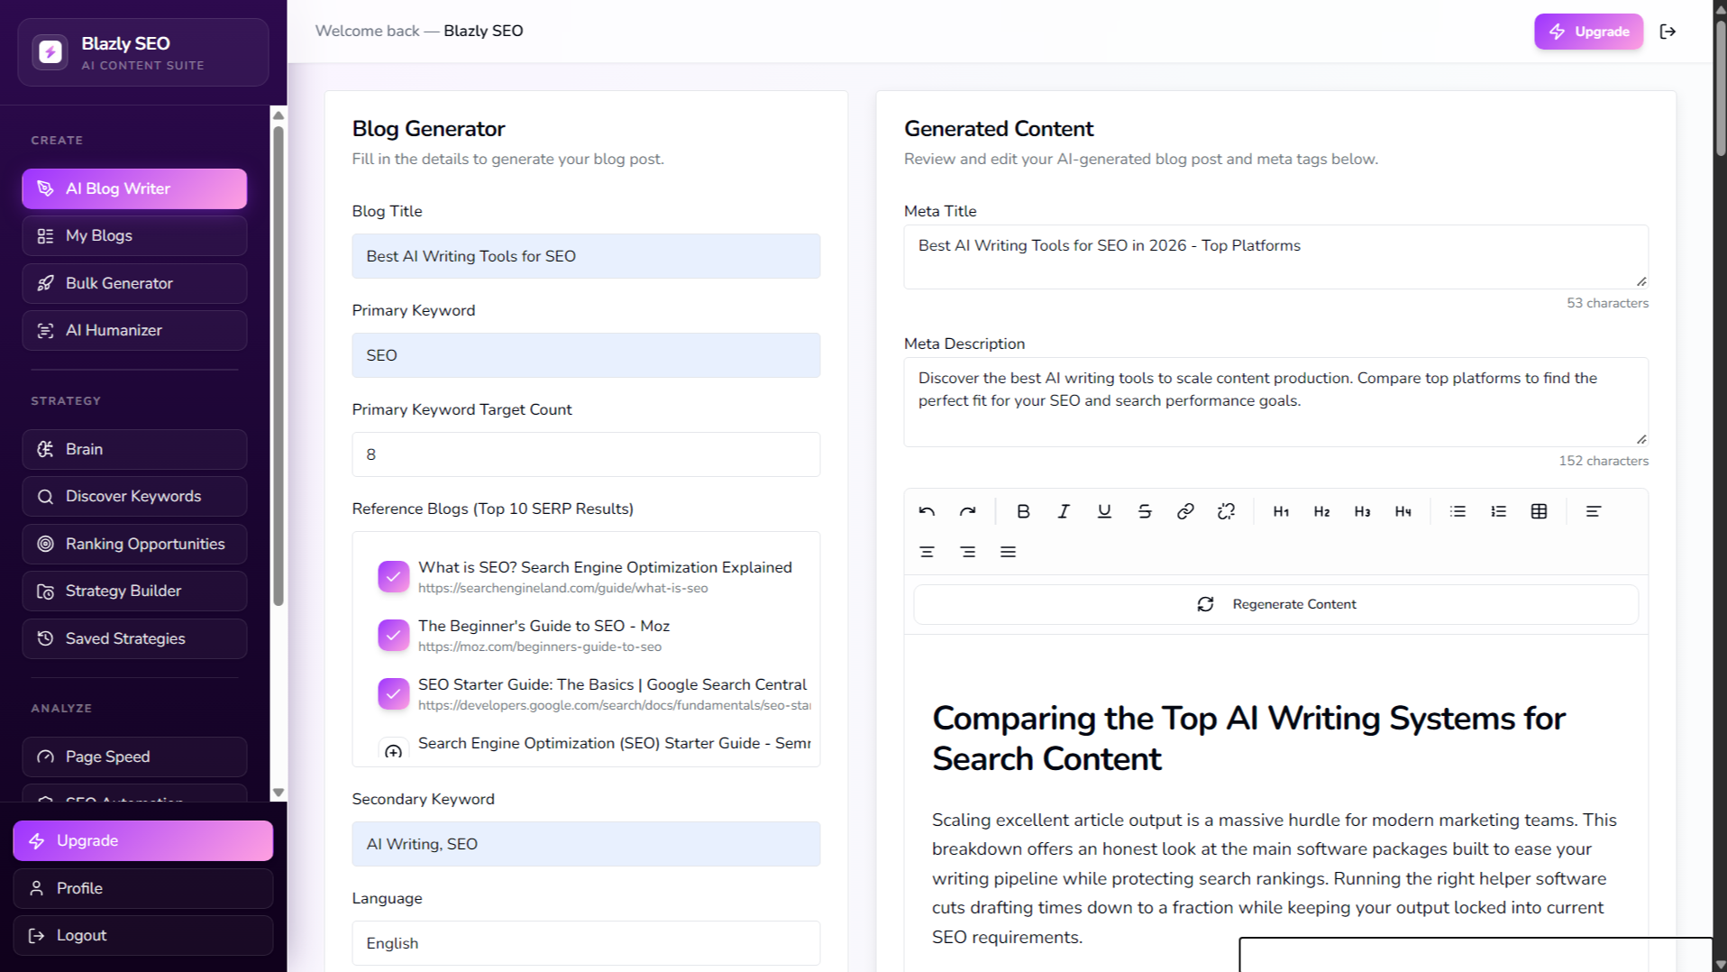
Task: Apply Heading 2 style
Action: tap(1321, 511)
